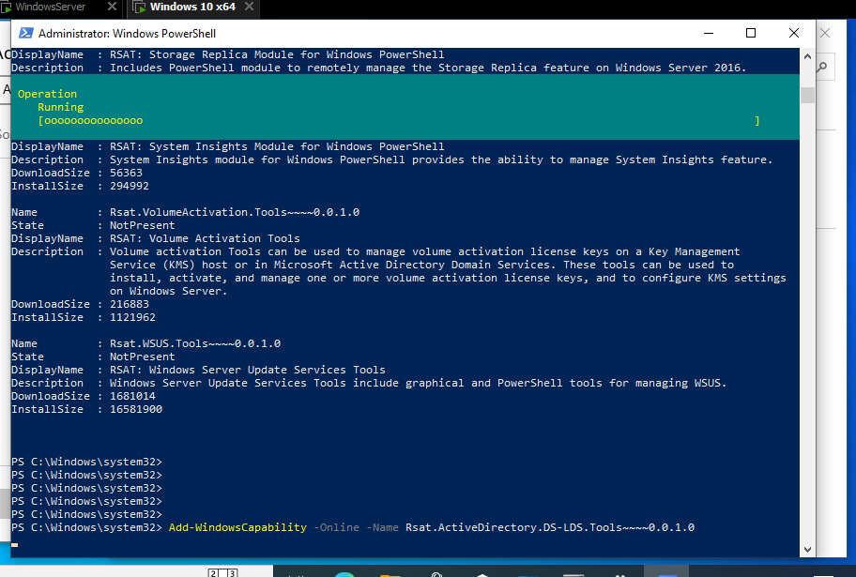Click DownloadSize value 216883
Viewport: 856px width, 577px height.
pyautogui.click(x=130, y=304)
